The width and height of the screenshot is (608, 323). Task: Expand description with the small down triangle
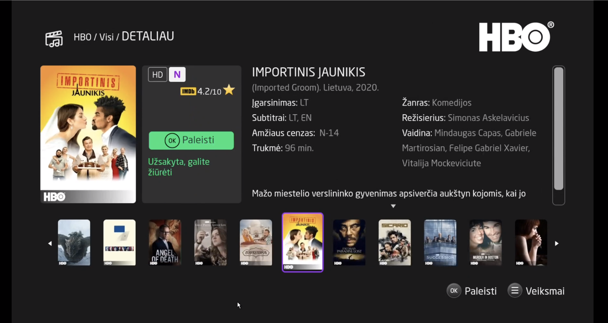point(393,206)
